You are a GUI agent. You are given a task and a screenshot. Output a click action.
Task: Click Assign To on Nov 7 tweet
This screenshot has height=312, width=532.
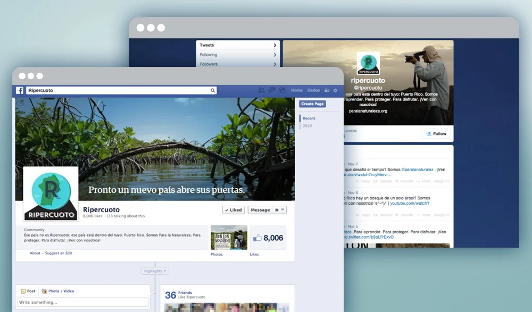(x=442, y=181)
